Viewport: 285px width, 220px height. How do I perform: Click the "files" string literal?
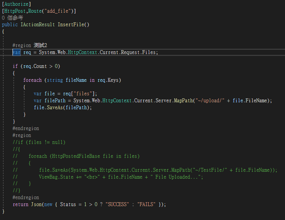pos(83,93)
